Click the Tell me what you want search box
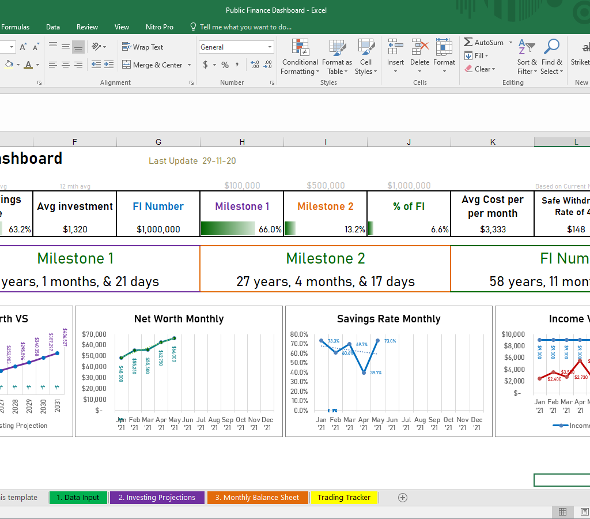 click(245, 27)
